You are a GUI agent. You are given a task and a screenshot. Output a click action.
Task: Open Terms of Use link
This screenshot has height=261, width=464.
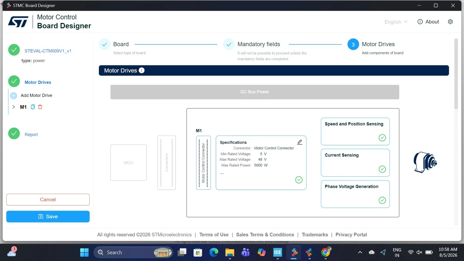(214, 235)
